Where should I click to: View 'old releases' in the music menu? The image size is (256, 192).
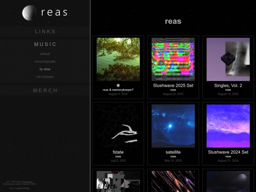45,77
